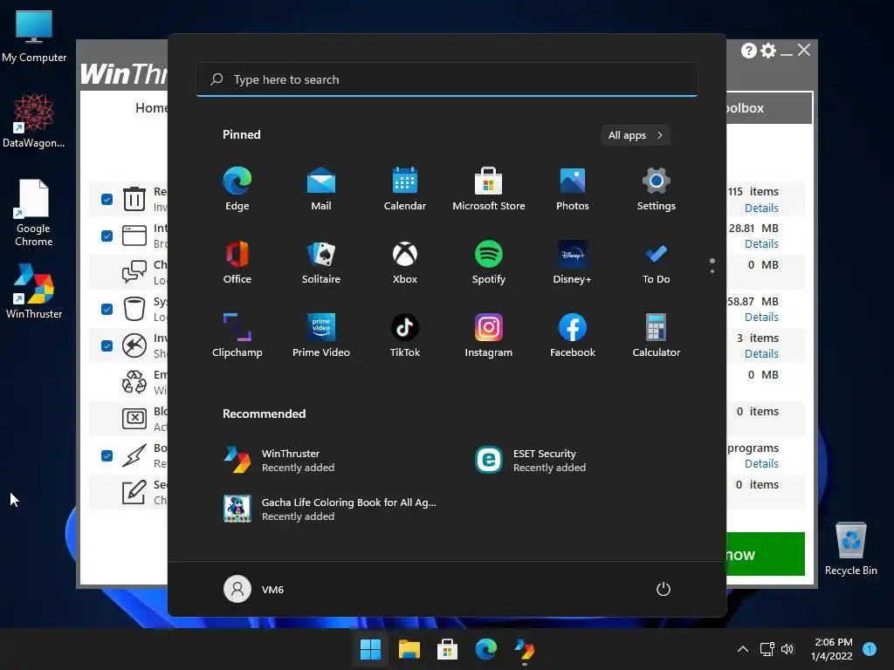Image resolution: width=894 pixels, height=670 pixels.
Task: Open the clock and date flyout
Action: [x=832, y=649]
